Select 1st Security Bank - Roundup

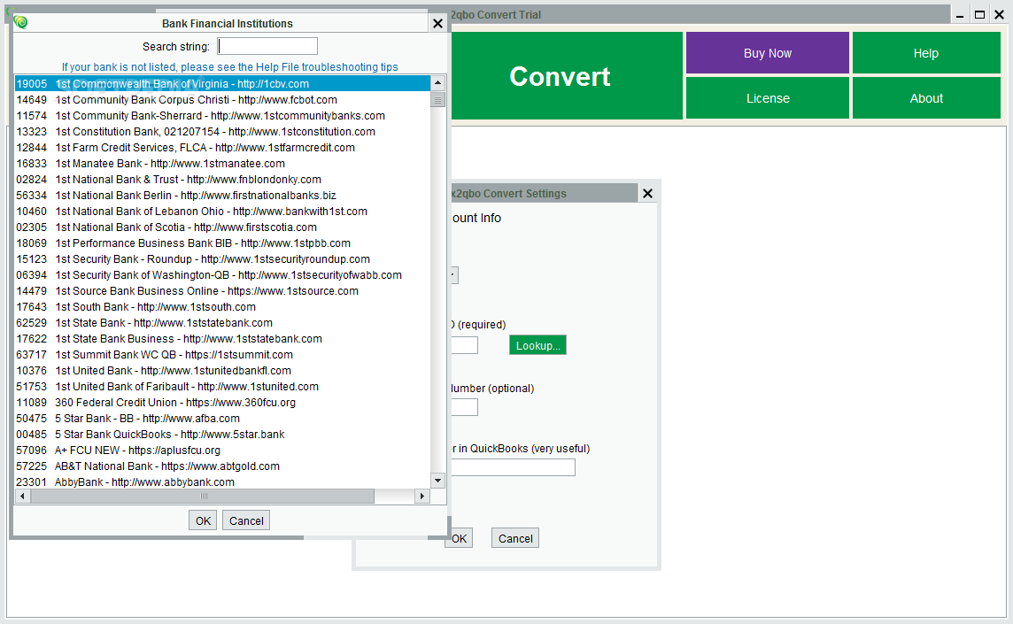point(222,259)
